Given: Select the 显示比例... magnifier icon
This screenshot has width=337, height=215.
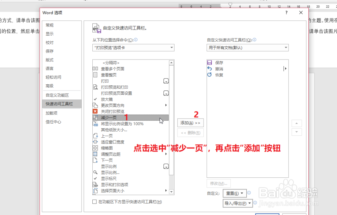Looking at the screenshot, I should click(x=95, y=172).
